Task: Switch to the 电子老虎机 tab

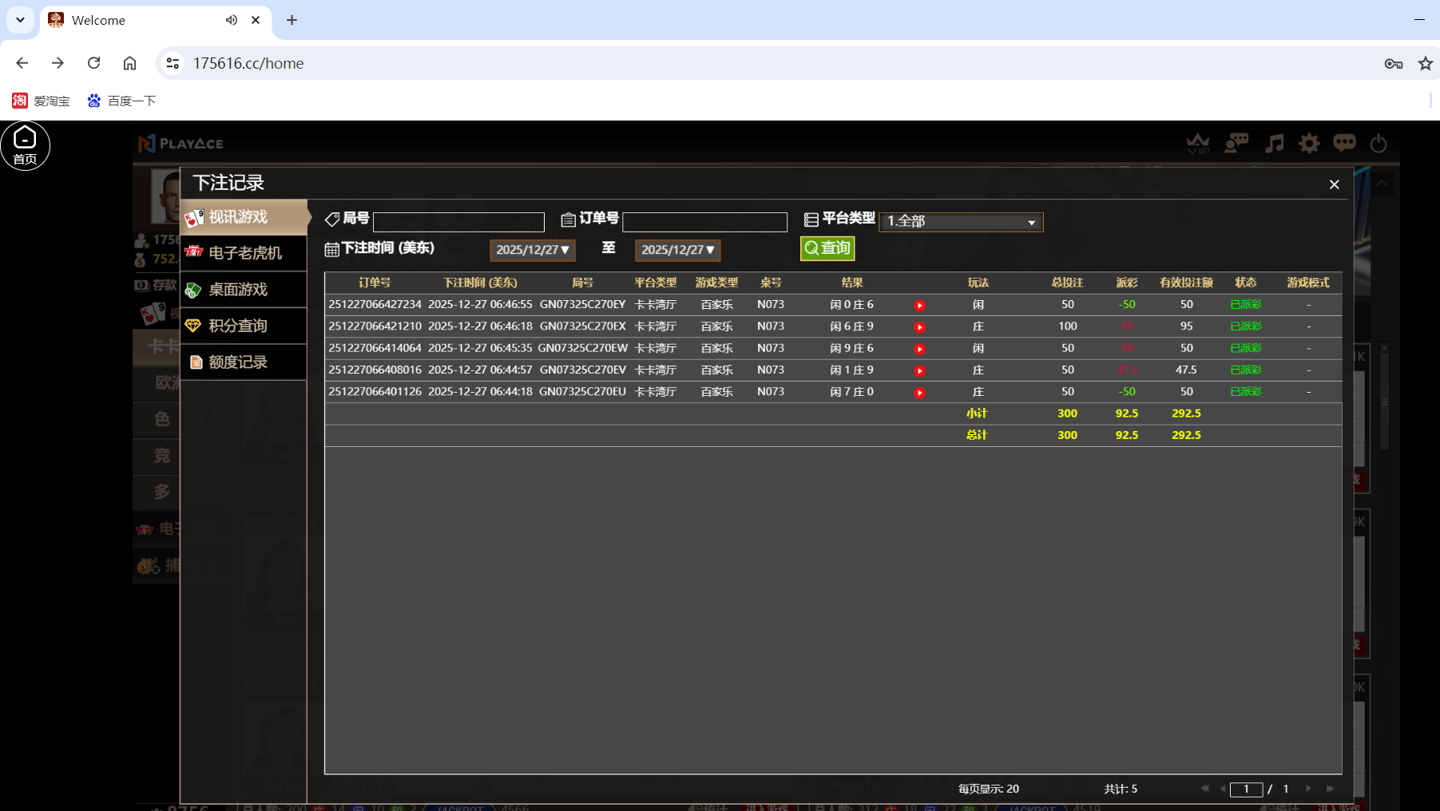Action: click(244, 253)
